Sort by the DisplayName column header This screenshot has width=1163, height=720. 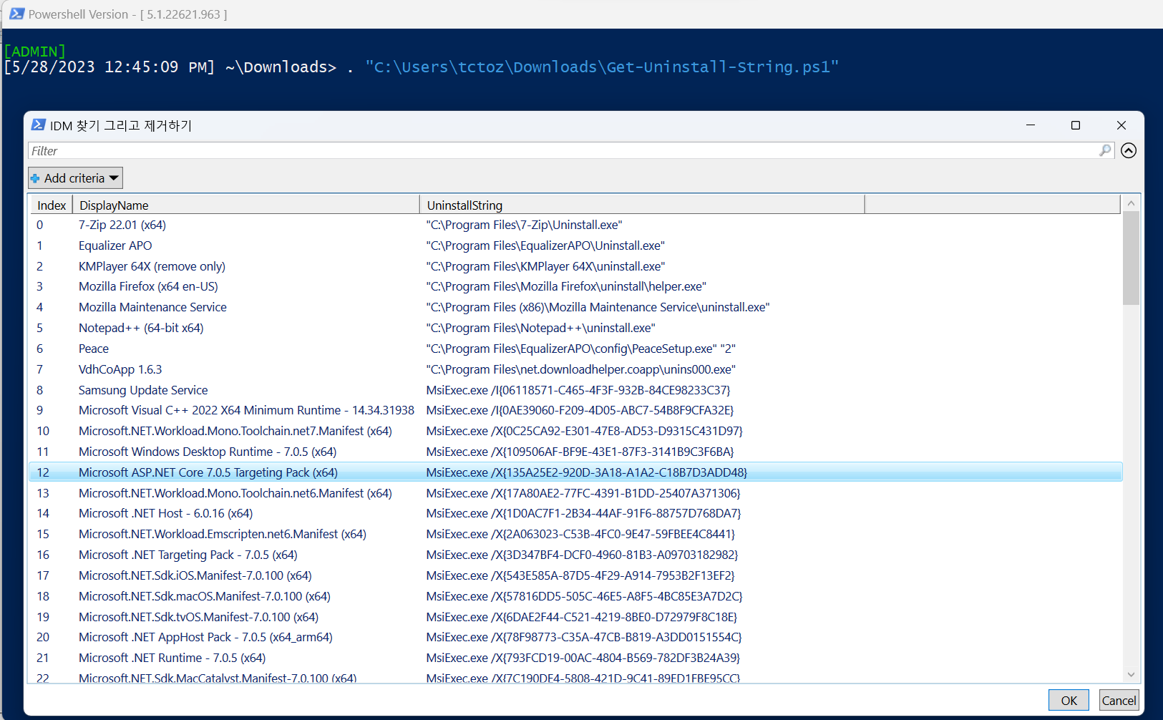(245, 205)
